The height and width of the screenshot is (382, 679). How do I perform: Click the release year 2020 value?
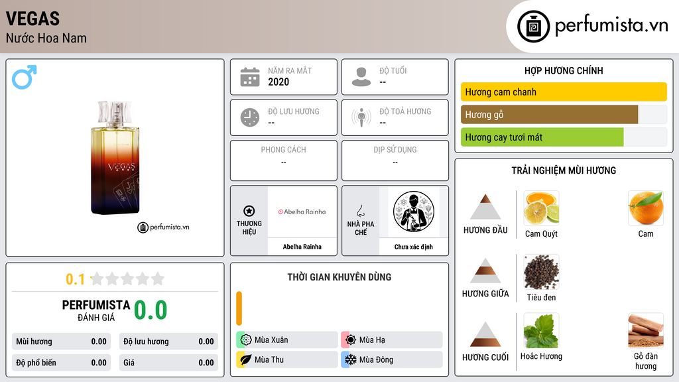point(278,82)
